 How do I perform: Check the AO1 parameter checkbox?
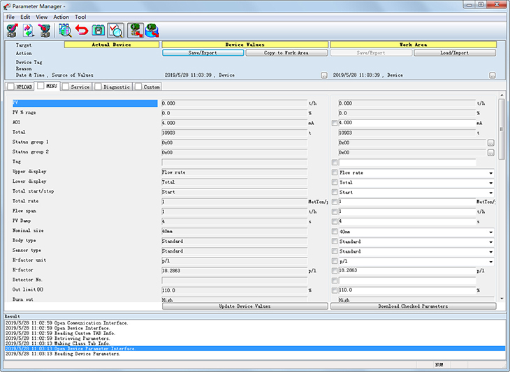(335, 123)
